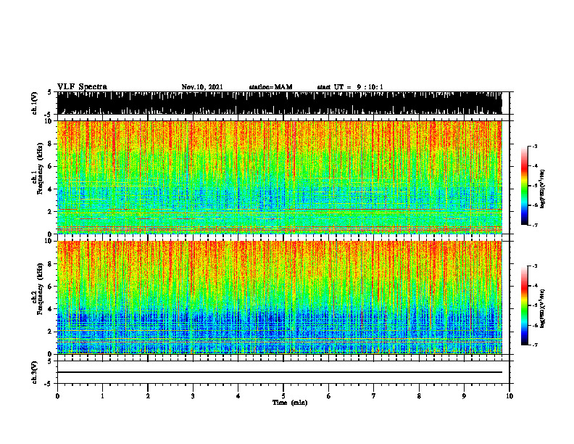
Task: Click the ch.2 spectrogram color bar
Action: (525, 305)
